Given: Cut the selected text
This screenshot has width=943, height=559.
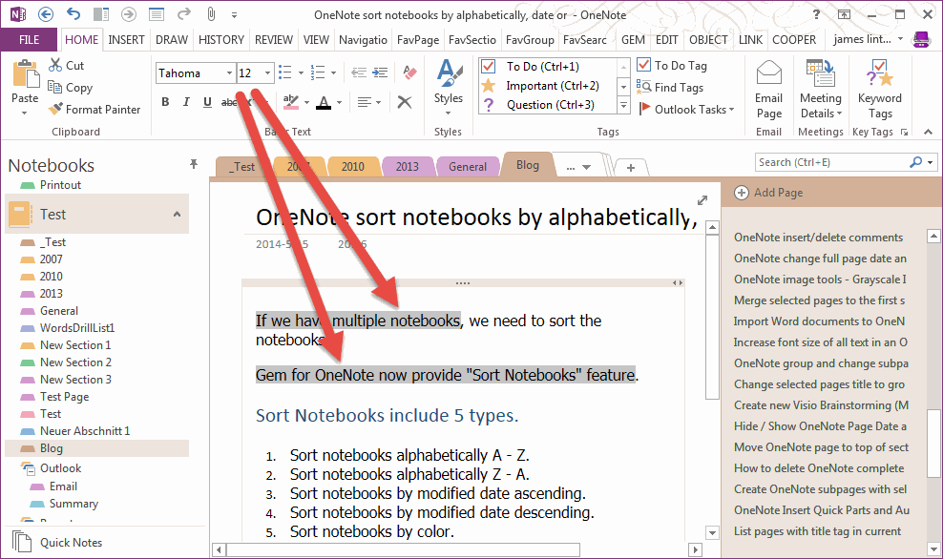Looking at the screenshot, I should pyautogui.click(x=66, y=65).
